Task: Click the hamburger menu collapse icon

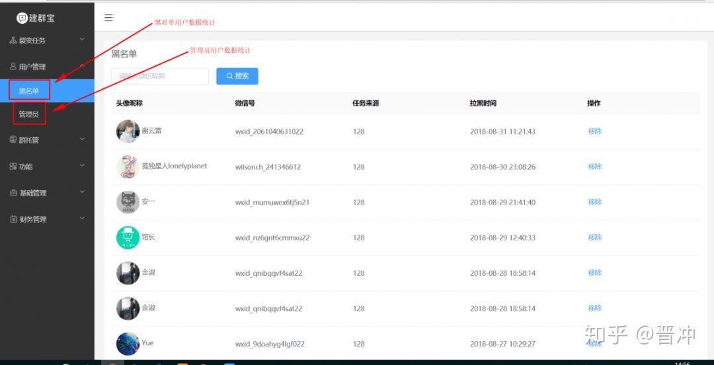Action: coord(109,18)
